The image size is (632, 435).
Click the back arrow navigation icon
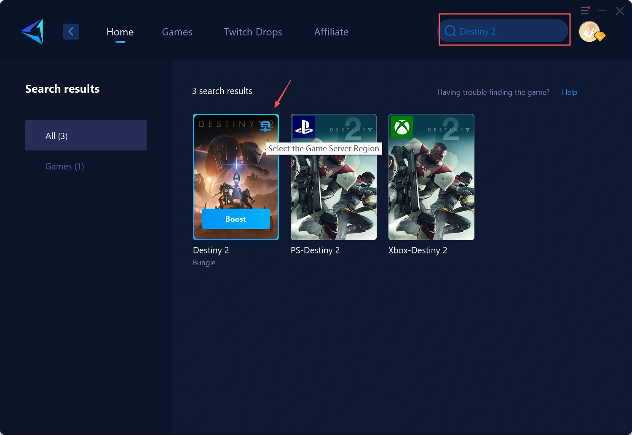click(x=71, y=31)
